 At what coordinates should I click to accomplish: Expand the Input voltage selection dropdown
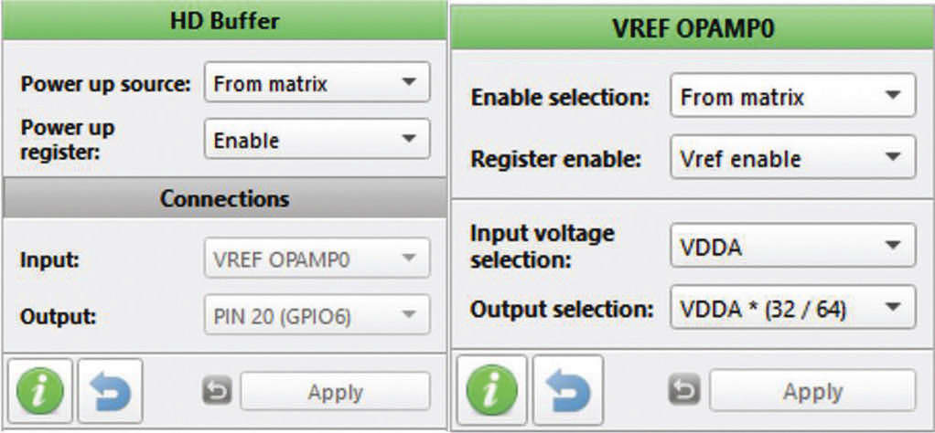click(792, 246)
